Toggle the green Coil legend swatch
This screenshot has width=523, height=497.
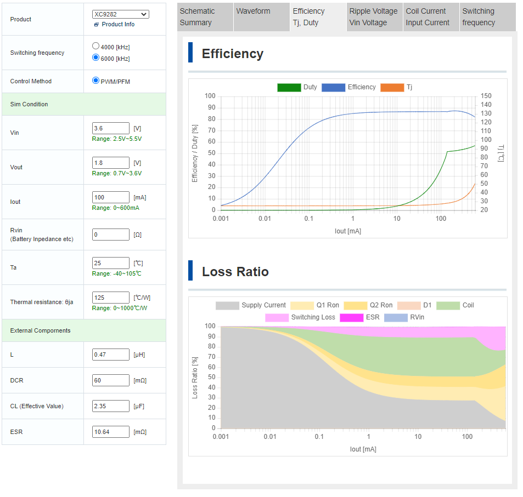pyautogui.click(x=448, y=306)
